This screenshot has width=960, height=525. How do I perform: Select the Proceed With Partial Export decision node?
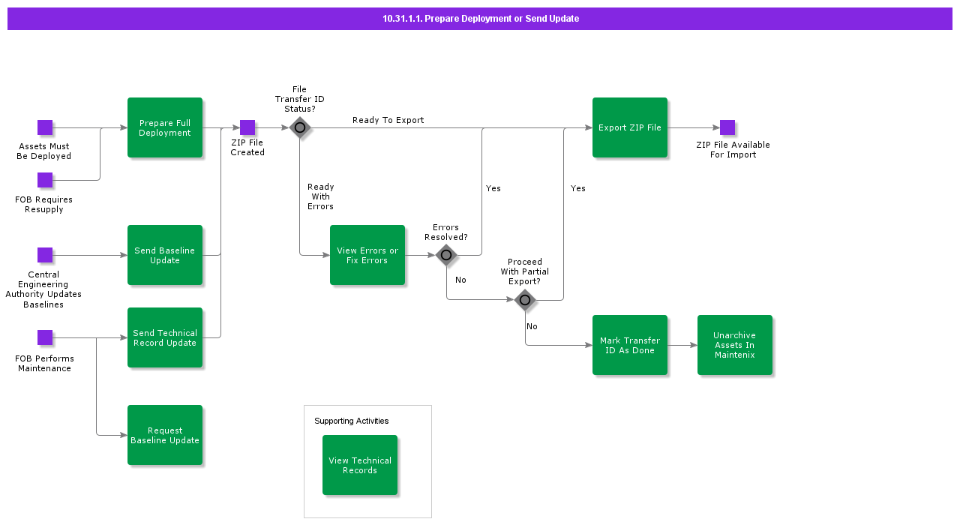(x=525, y=300)
